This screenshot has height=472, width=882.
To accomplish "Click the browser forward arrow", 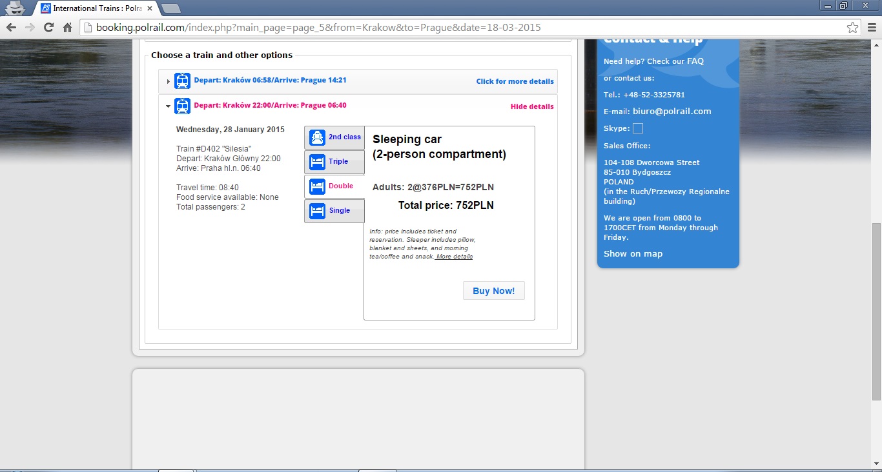I will pyautogui.click(x=30, y=28).
